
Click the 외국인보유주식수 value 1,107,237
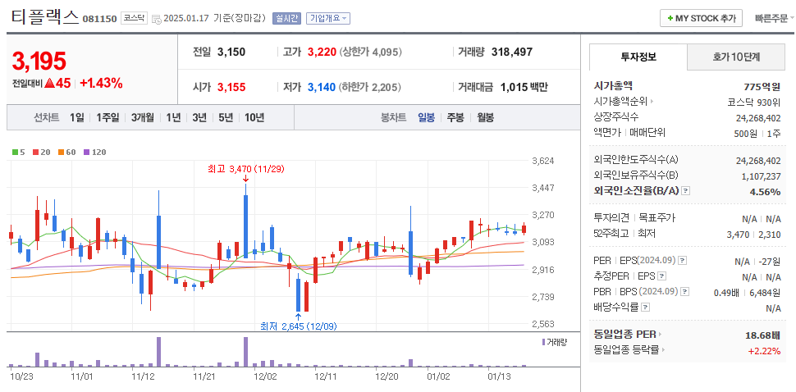761,176
